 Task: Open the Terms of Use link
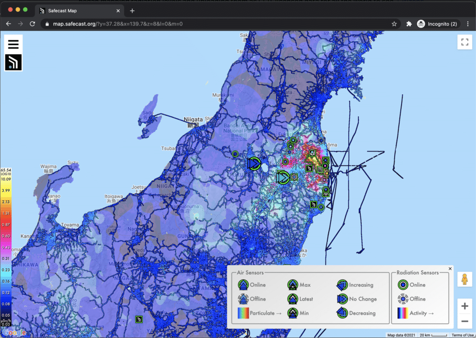tap(463, 335)
